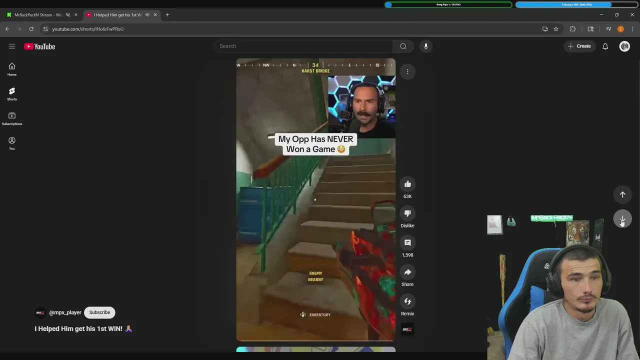The width and height of the screenshot is (640, 360).
Task: Open the tab search icon in the toolbar
Action: (x=590, y=29)
